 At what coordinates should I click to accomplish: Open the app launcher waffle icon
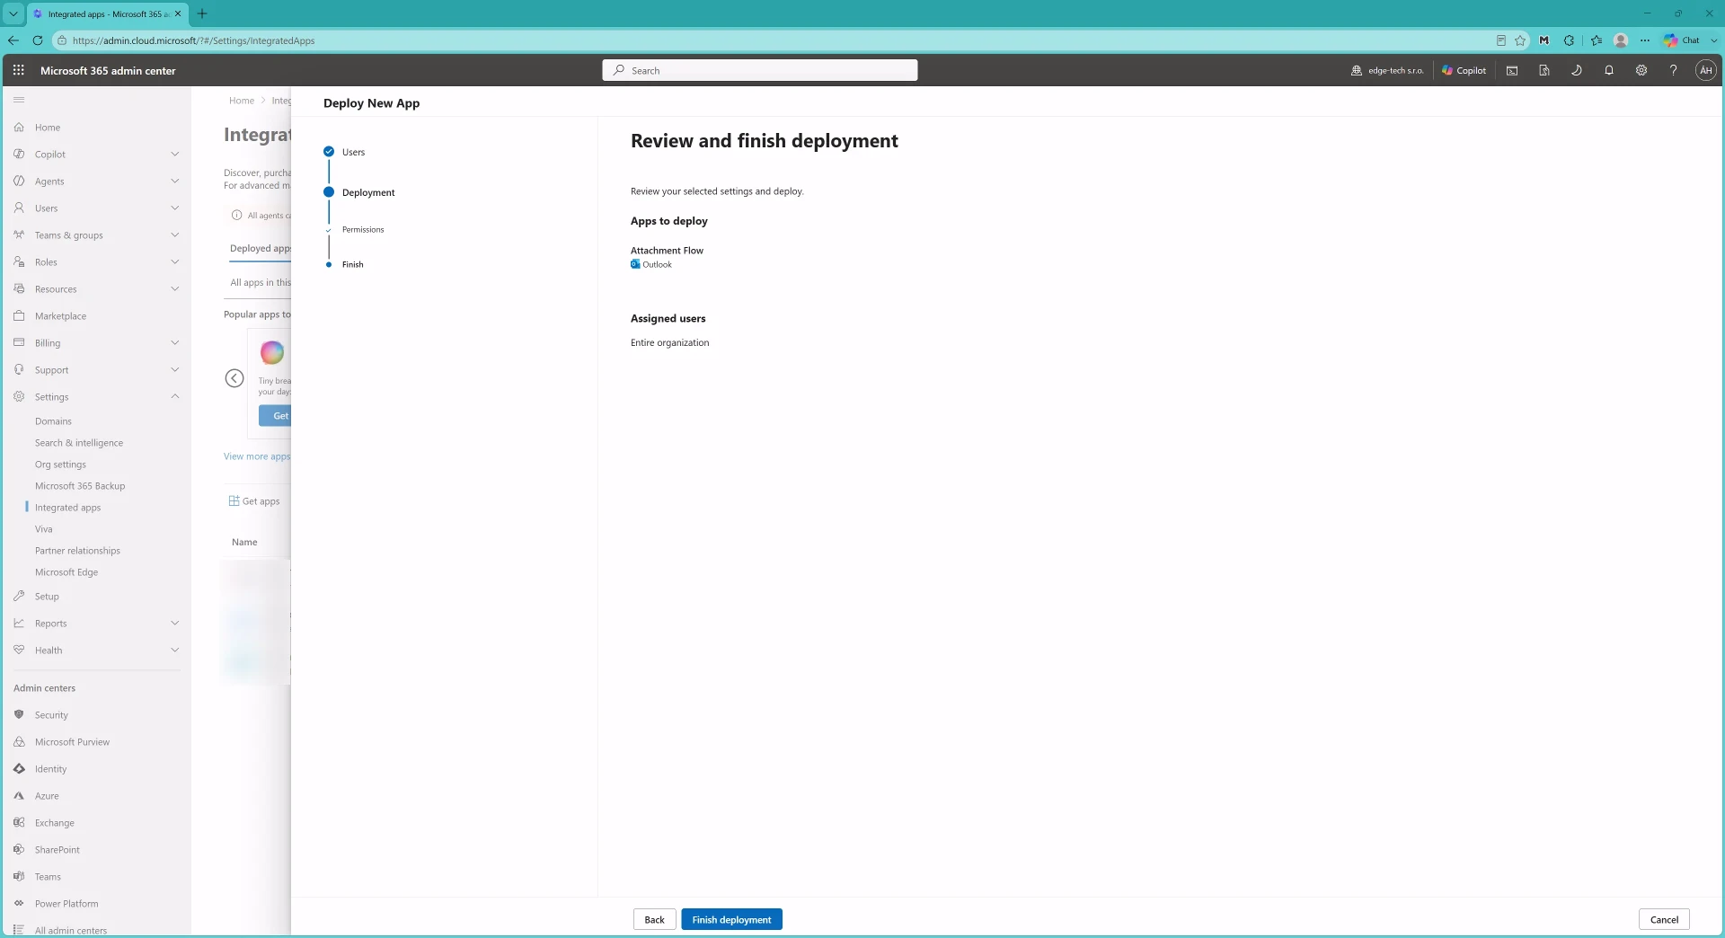coord(18,70)
